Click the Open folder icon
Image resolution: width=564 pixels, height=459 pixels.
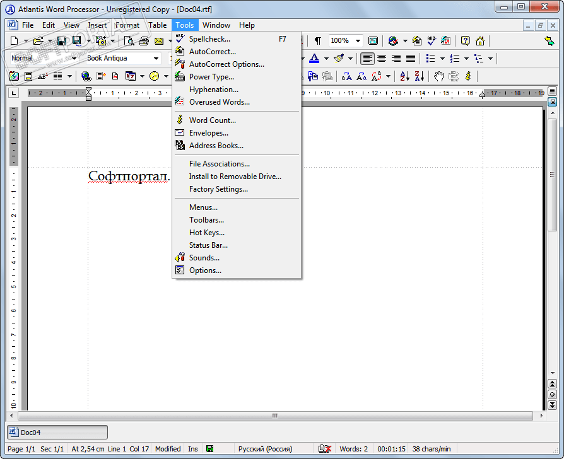coord(38,41)
